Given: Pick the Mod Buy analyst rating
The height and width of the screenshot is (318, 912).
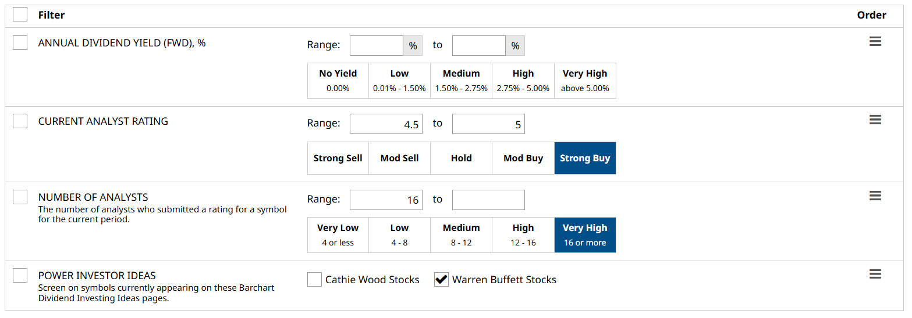Looking at the screenshot, I should click(x=523, y=158).
